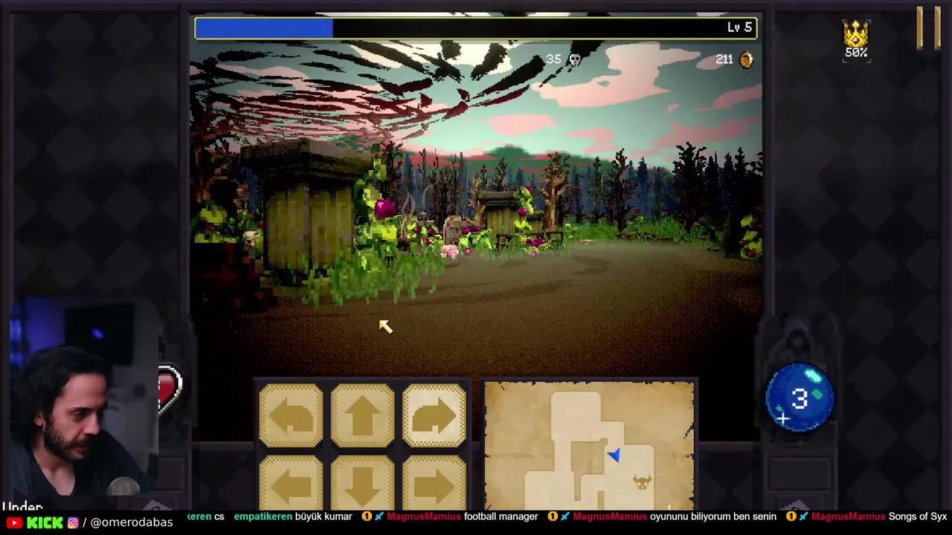952x535 pixels.
Task: Click the 211 coin count
Action: [724, 59]
